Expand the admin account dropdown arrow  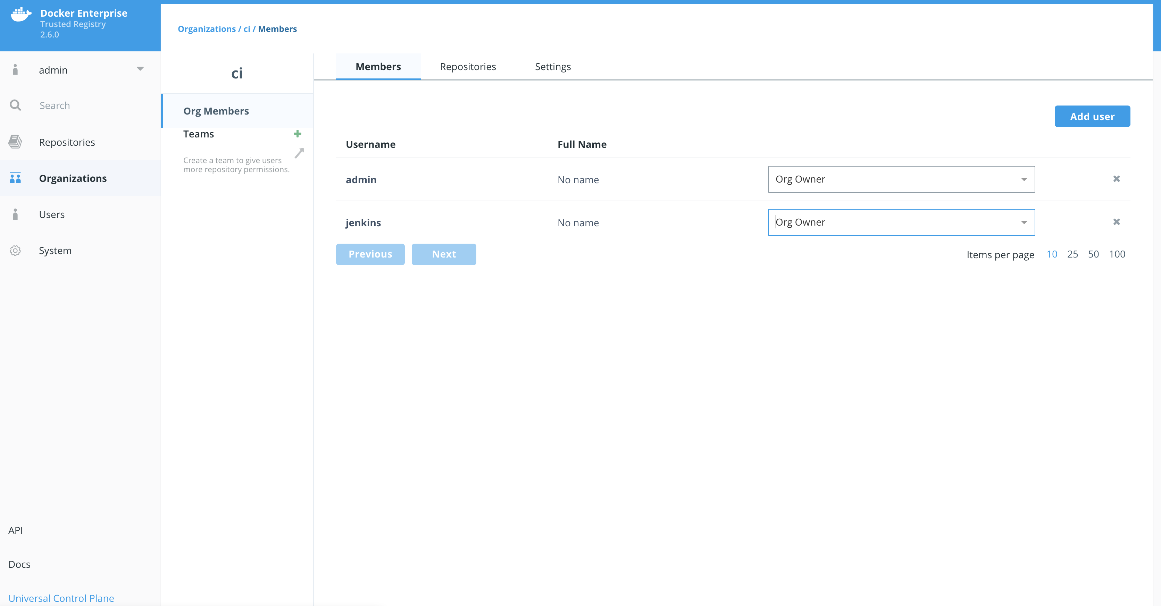pos(140,69)
